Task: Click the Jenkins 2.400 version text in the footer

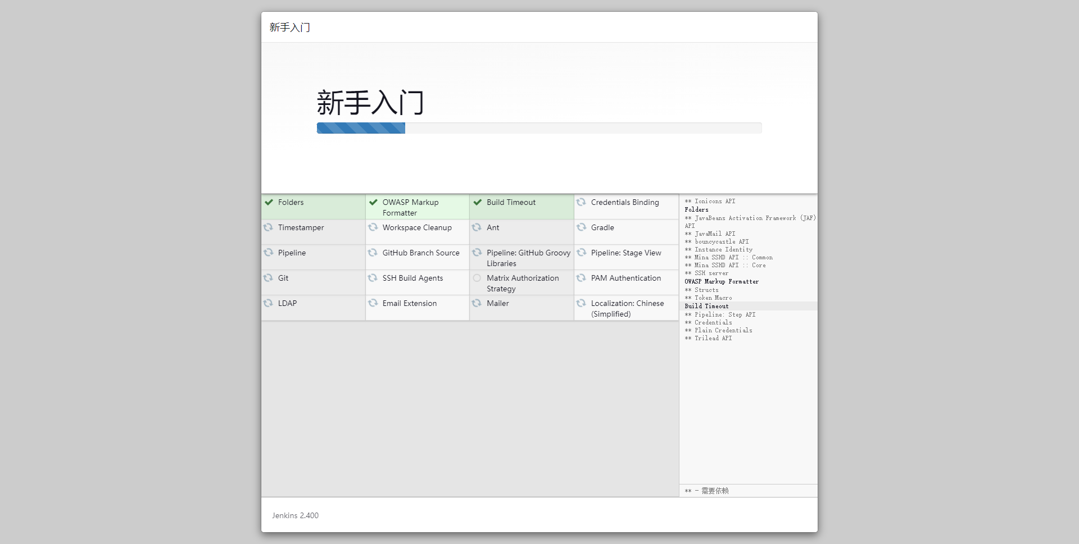Action: [x=296, y=515]
